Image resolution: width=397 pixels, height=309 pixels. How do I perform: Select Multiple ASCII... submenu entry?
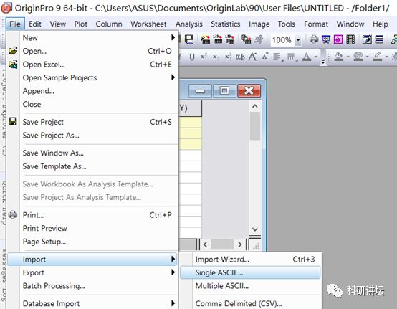click(x=250, y=286)
